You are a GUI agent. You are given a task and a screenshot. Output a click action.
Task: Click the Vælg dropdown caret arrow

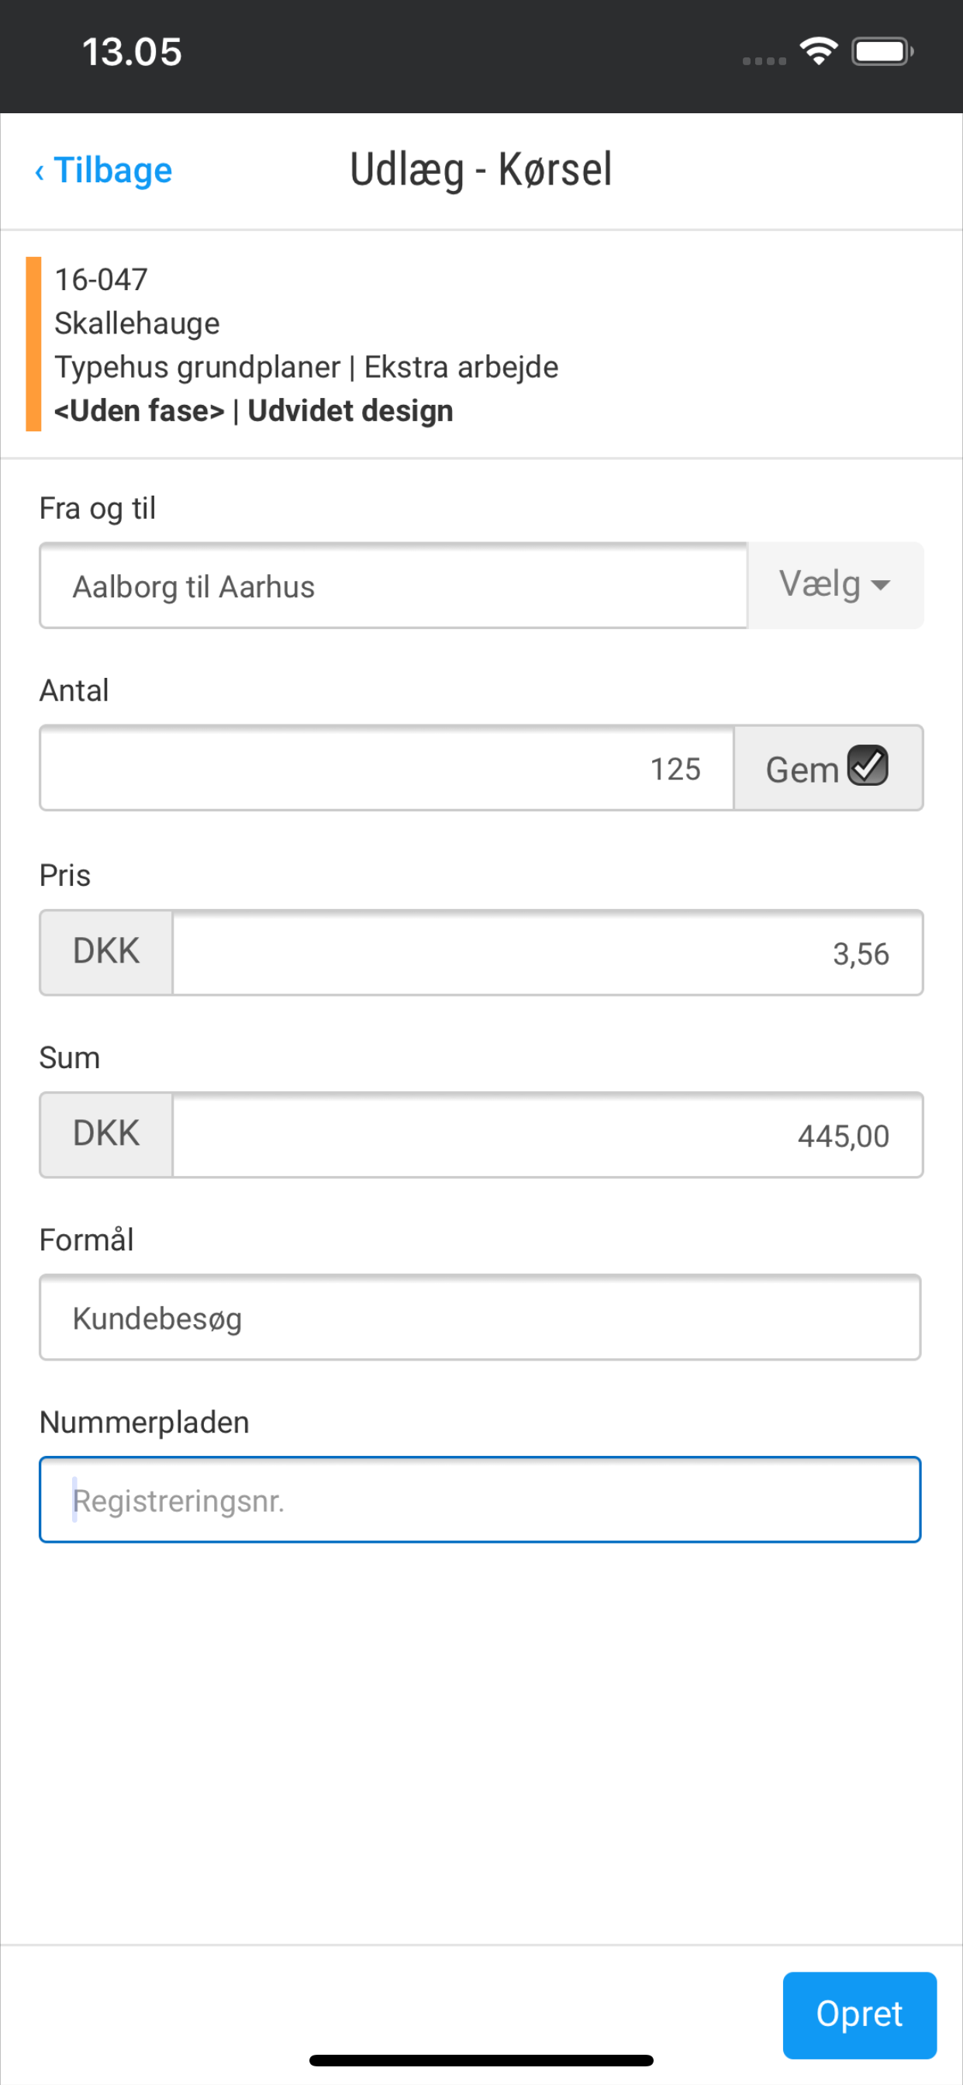[x=881, y=585]
